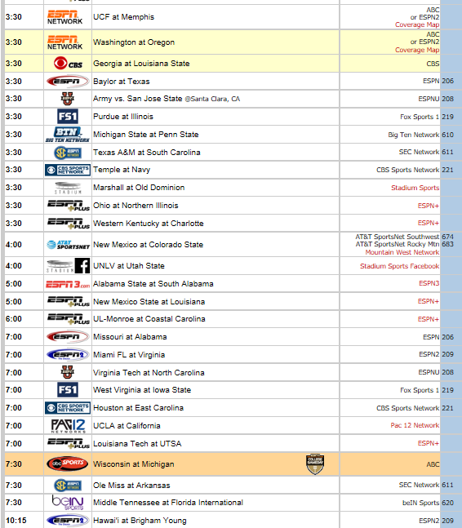Open Coverage Map link for Washington at Oregon
The image size is (462, 528).
coord(417,50)
